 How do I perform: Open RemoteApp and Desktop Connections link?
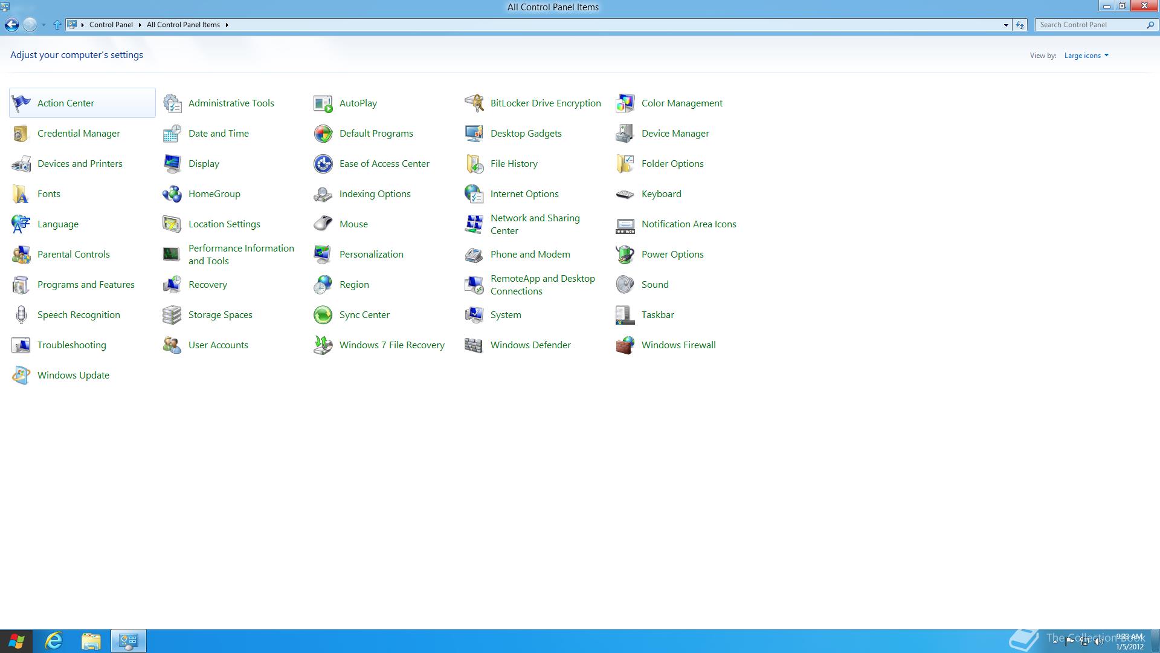pyautogui.click(x=543, y=285)
